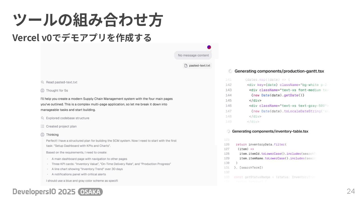Click subtitle 'Vercel v0でデモアプリを作成する'
This screenshot has width=363, height=204.
point(82,38)
